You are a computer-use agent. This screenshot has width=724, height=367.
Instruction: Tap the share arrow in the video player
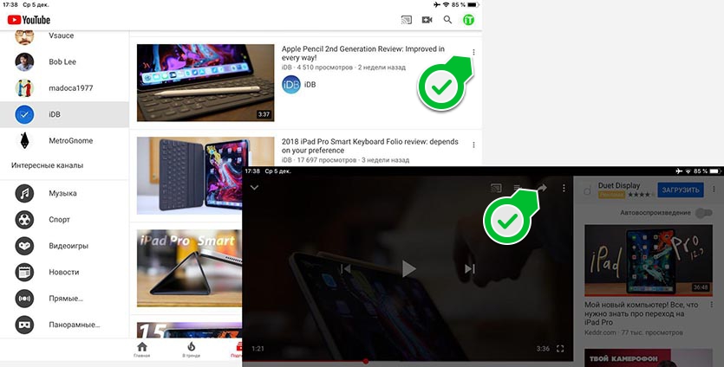point(542,188)
